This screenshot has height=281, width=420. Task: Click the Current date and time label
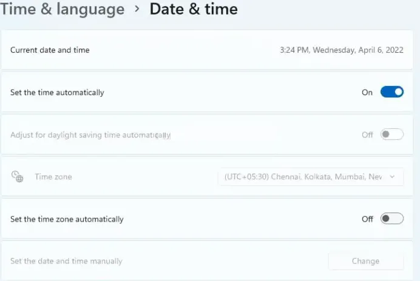[x=50, y=50]
